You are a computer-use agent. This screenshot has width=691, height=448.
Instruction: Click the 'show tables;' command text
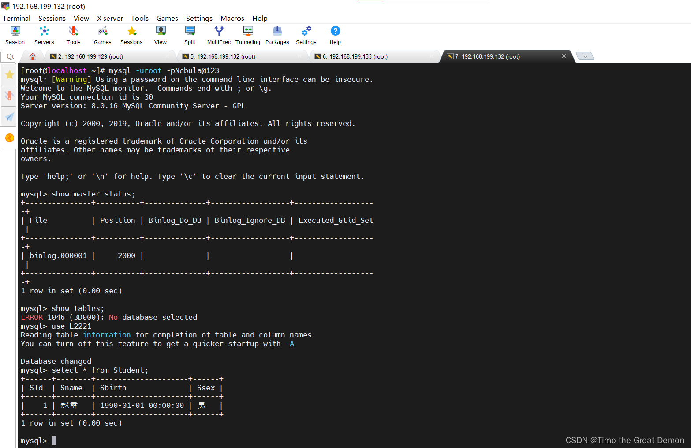78,308
